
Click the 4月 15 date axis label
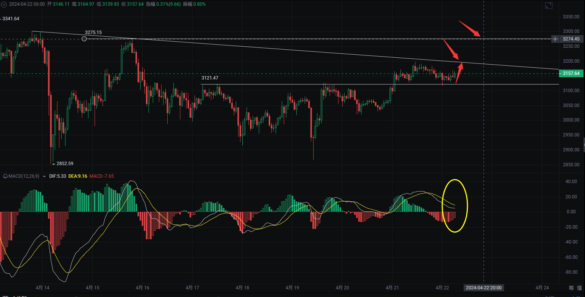[x=92, y=288]
